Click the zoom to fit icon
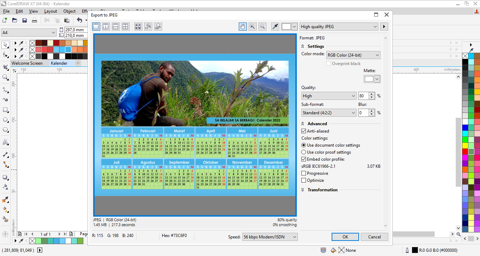 138,26
